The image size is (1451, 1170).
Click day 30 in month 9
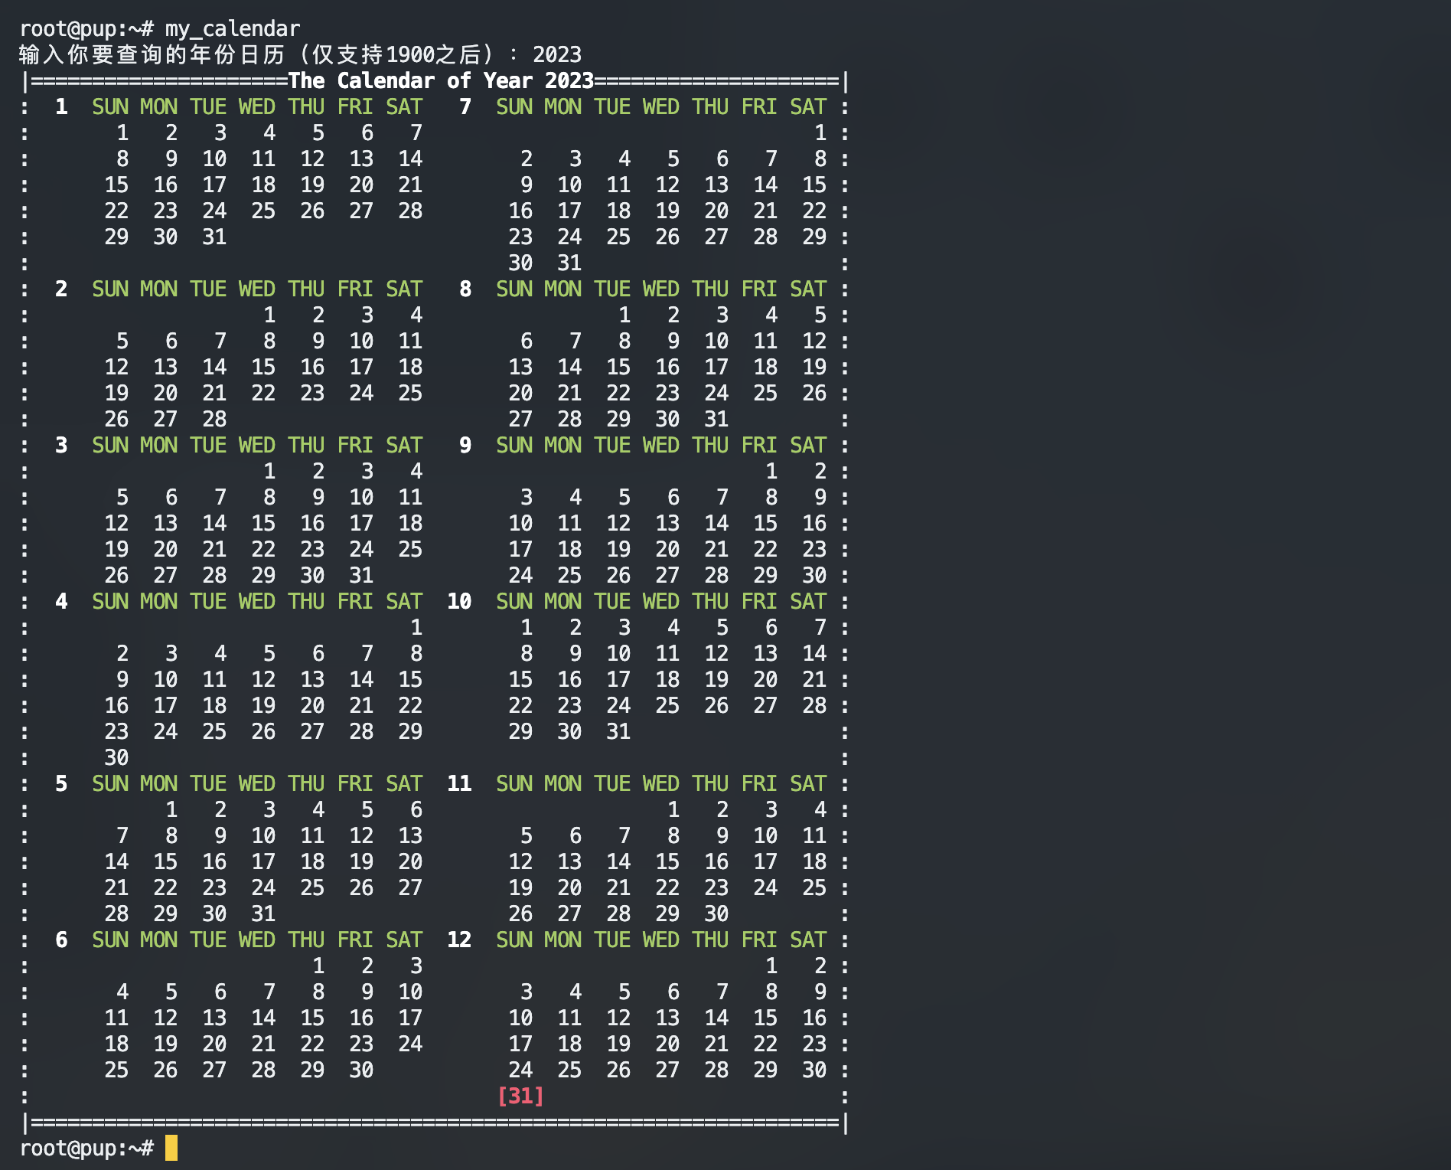814,575
